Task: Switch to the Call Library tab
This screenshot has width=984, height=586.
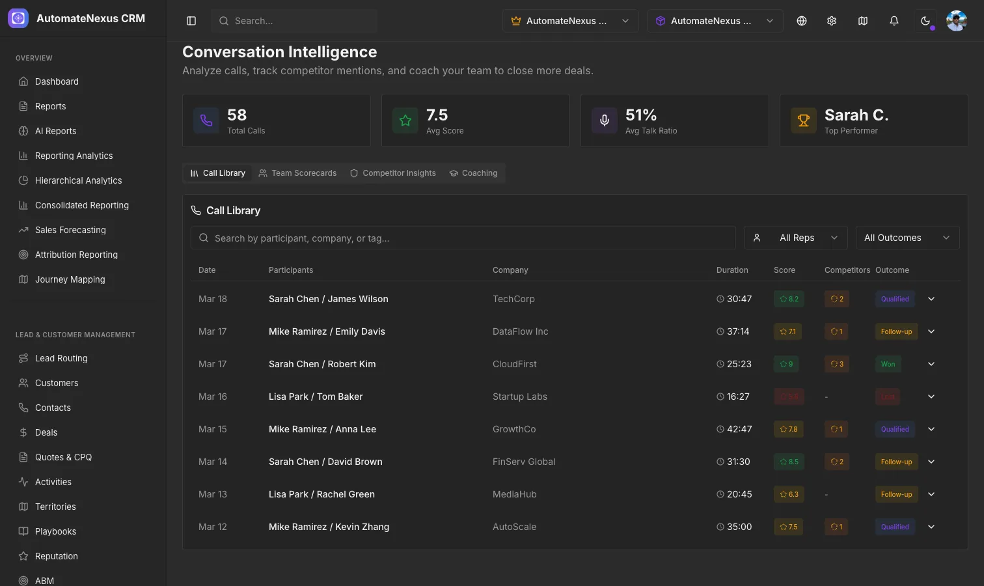Action: [x=218, y=173]
